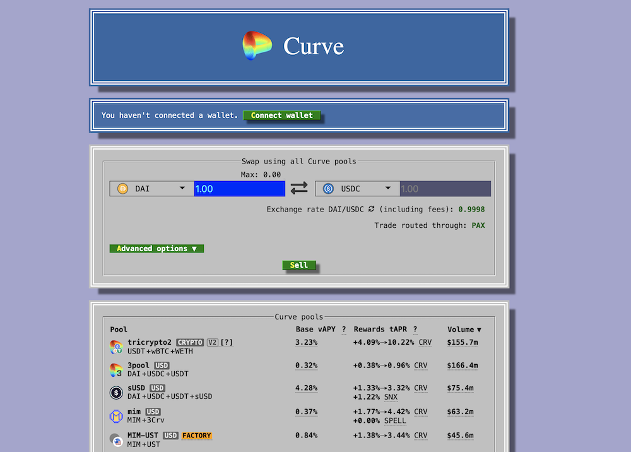Image resolution: width=631 pixels, height=452 pixels.
Task: Click the USDC coin icon
Action: tap(328, 188)
